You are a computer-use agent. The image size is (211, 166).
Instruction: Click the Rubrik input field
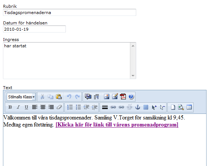click(70, 13)
